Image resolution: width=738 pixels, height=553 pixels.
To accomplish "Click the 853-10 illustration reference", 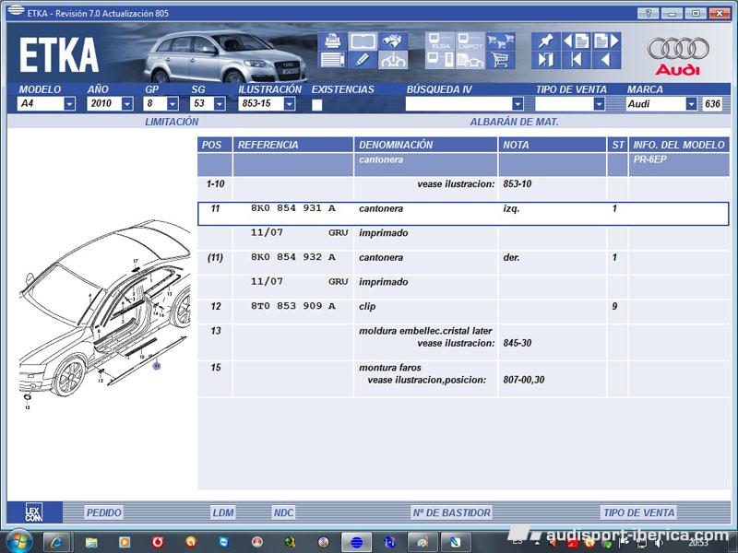I will (x=518, y=183).
